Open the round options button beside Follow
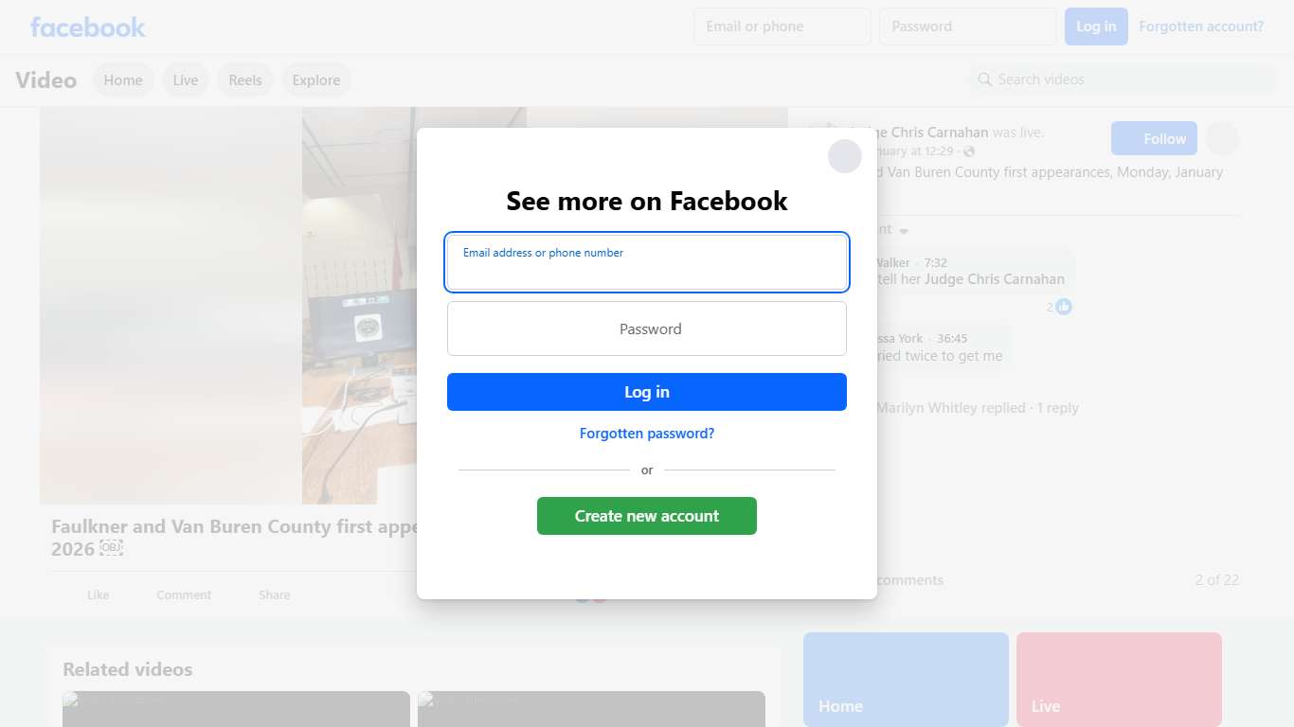This screenshot has width=1294, height=727. pos(1222,139)
